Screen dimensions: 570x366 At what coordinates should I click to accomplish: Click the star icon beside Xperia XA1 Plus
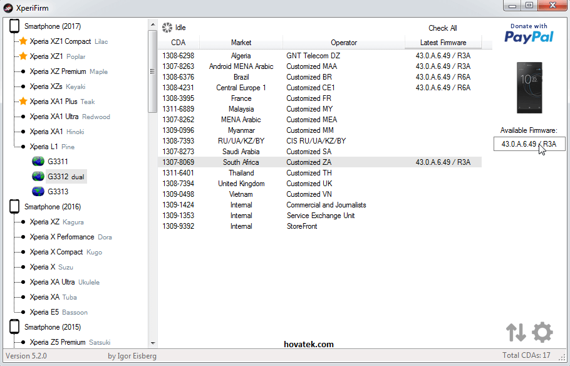click(x=23, y=101)
